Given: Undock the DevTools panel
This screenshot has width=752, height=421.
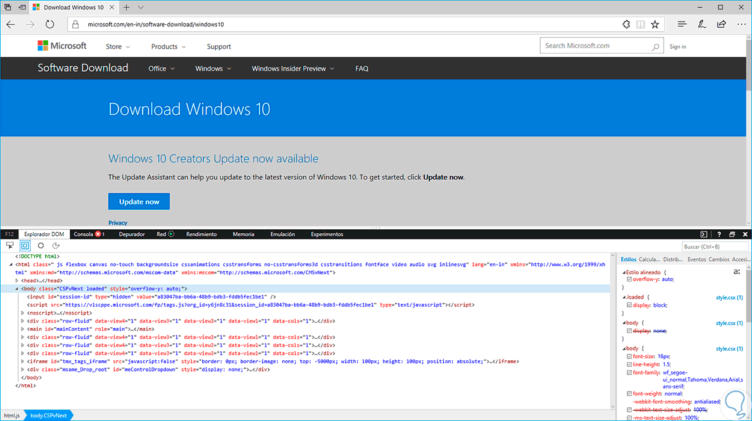Looking at the screenshot, I should point(732,234).
